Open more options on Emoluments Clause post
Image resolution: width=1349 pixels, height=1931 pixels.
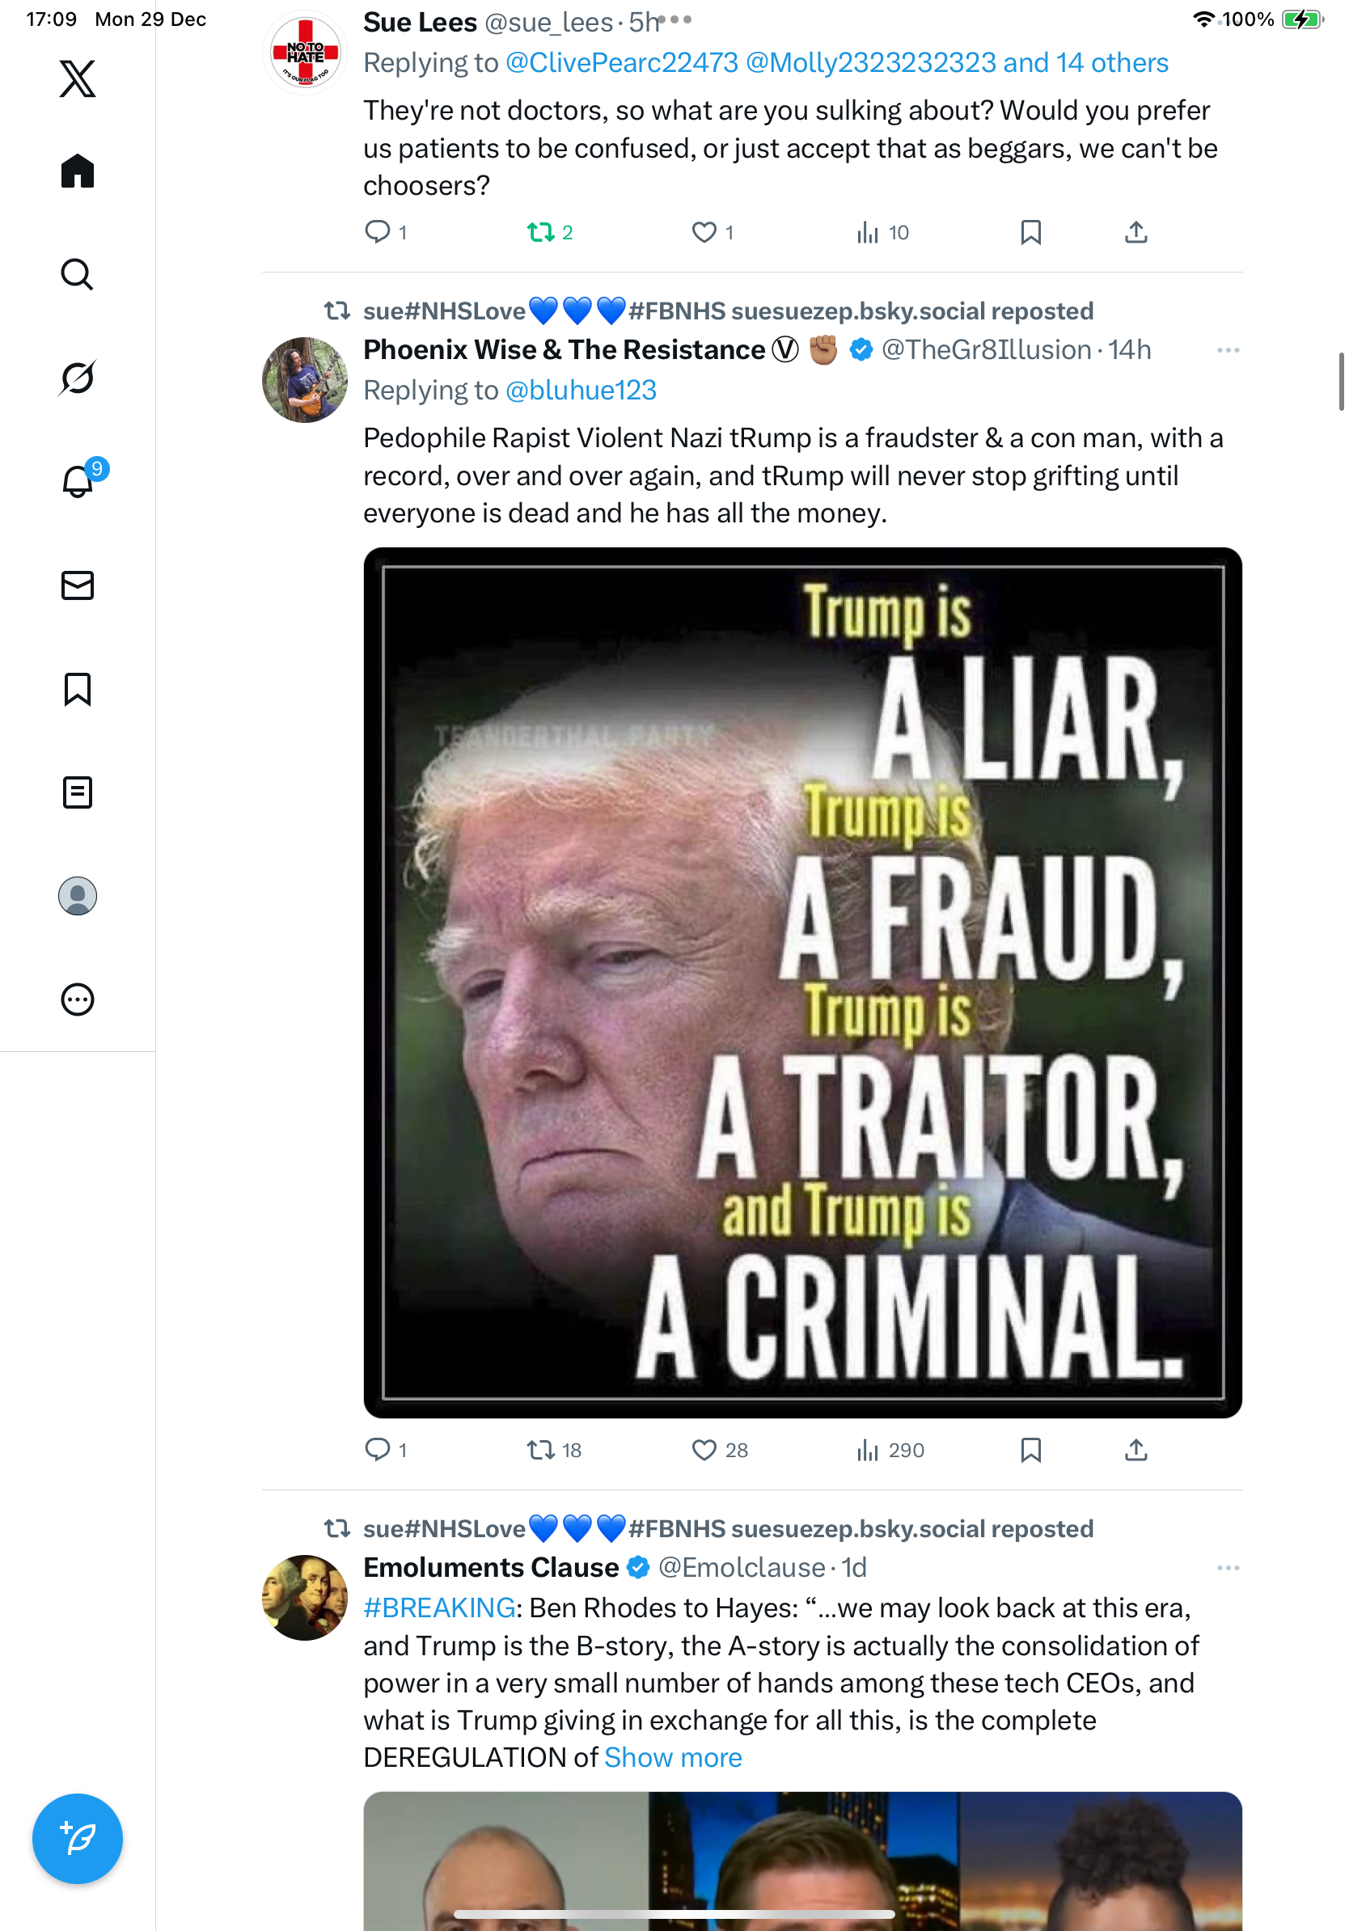(x=1228, y=1568)
